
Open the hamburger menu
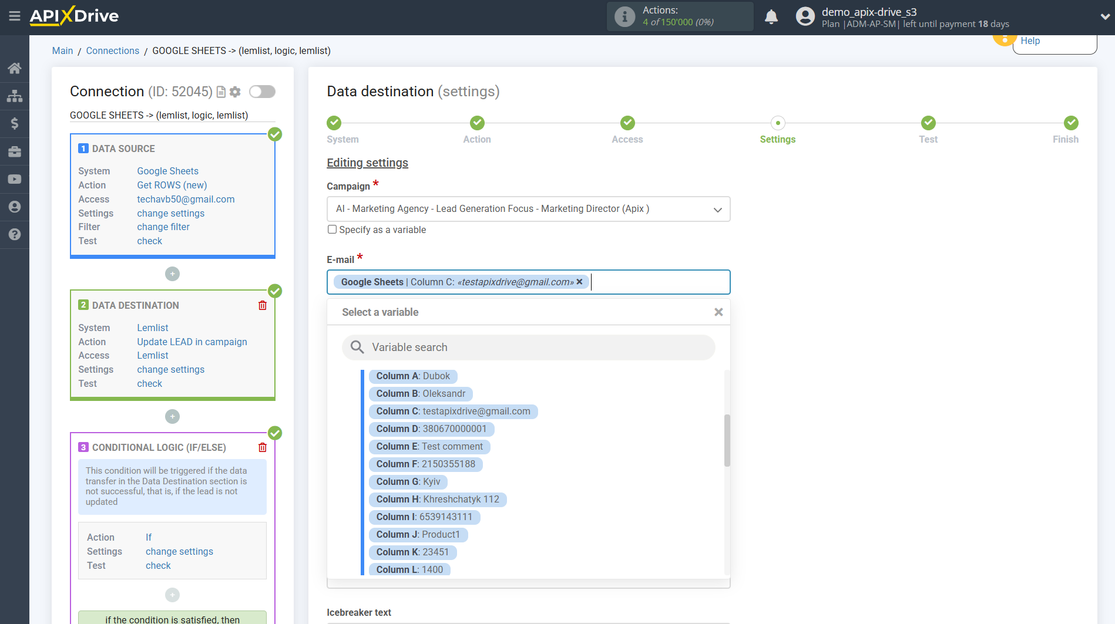[15, 16]
